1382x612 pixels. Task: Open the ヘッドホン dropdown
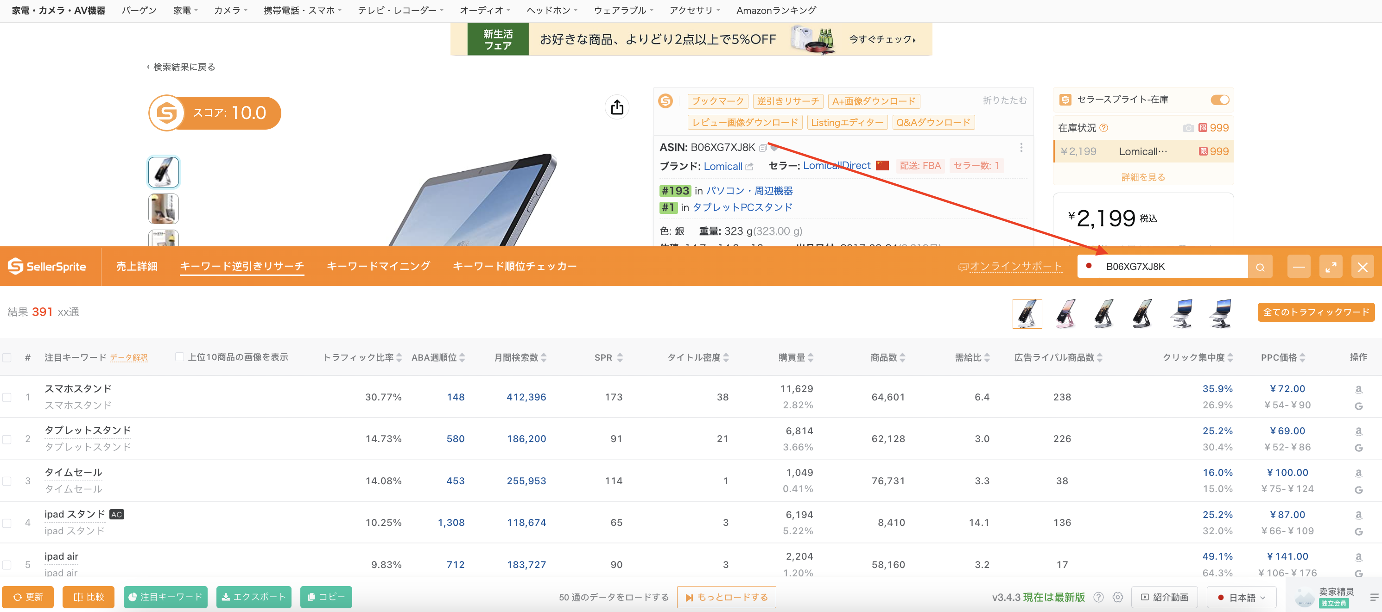[x=552, y=10]
